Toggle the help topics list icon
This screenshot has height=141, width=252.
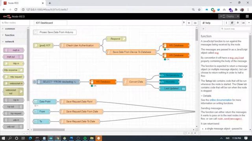coord(203,29)
